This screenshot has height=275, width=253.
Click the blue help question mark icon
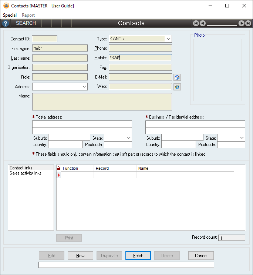[5, 23]
